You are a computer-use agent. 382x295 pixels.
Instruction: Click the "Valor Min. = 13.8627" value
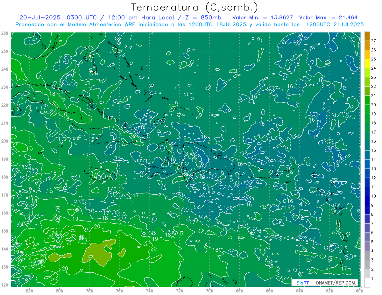click(x=263, y=18)
